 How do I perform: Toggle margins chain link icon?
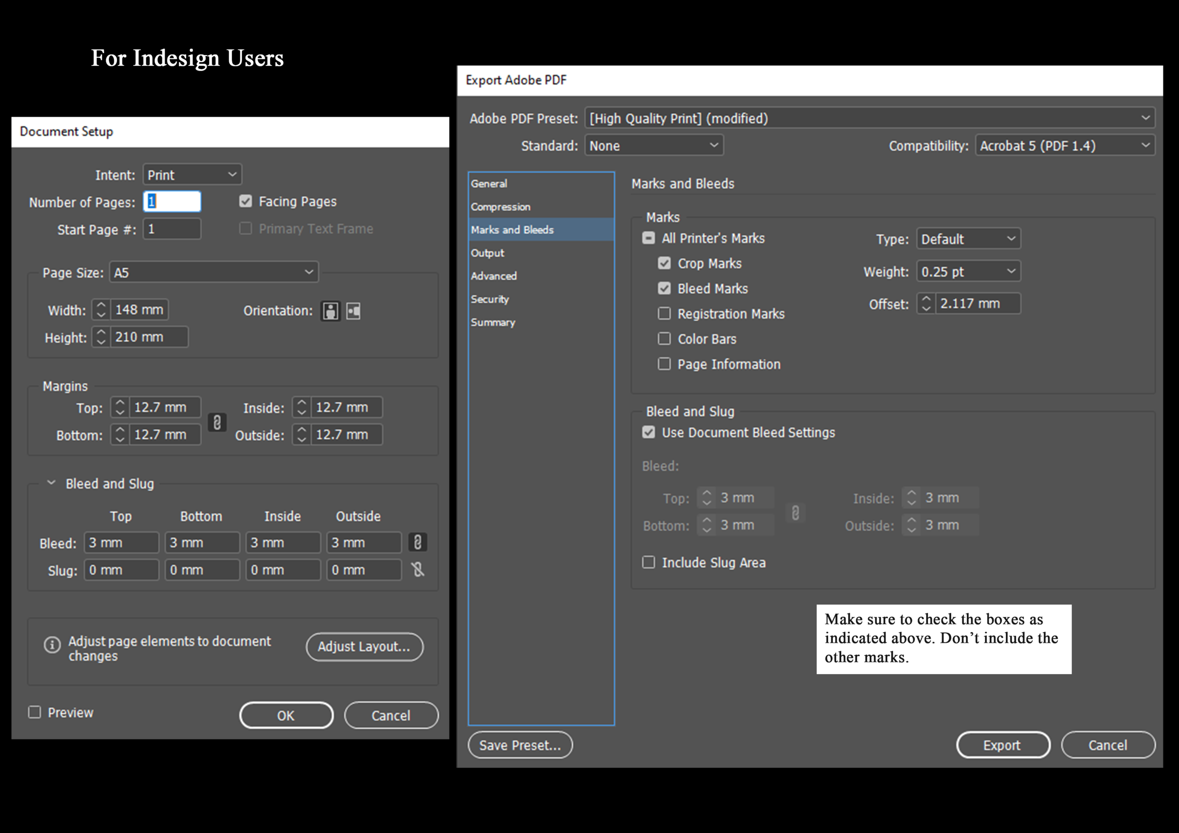tap(217, 422)
